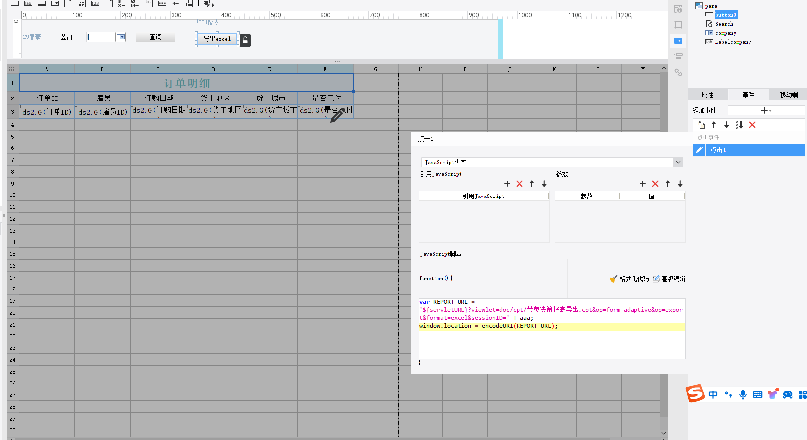Select company in the widget tree
807x440 pixels.
pos(725,33)
